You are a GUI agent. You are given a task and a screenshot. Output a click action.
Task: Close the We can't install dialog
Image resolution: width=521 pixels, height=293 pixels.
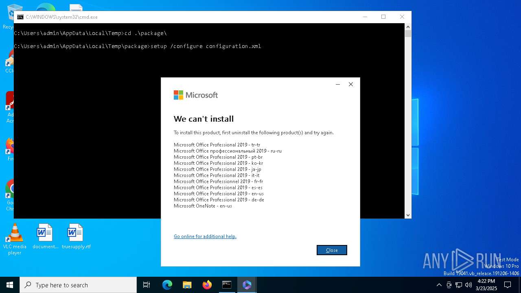tap(332, 250)
